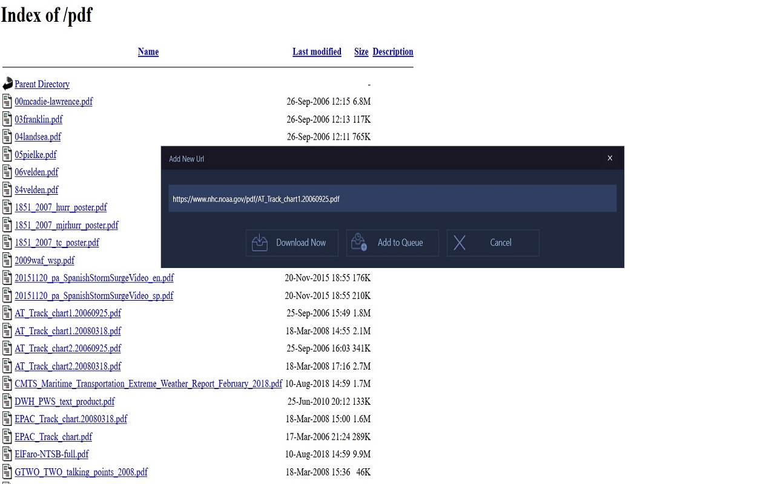Image resolution: width=775 pixels, height=484 pixels.
Task: Open 20151120_pa_SpanishStormSurgeVideo_sp.pdf link
Action: tap(94, 296)
